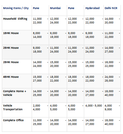Click Complete Home + Vehicle price under Hyderabad
Image resolution: width=123 pixels, height=134 pixels.
(94, 93)
